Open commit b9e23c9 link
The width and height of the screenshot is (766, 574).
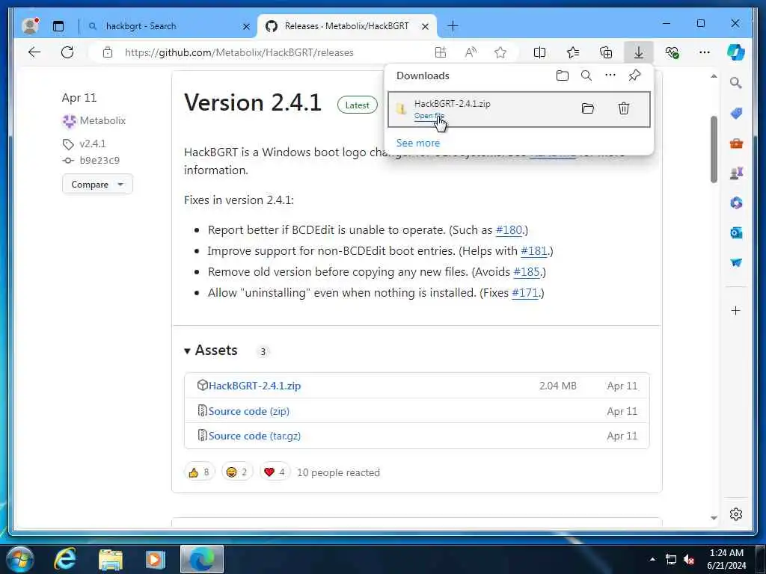tap(99, 160)
